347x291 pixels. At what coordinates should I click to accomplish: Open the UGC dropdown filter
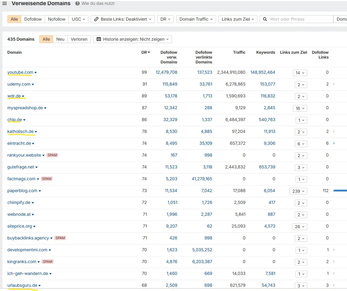point(78,19)
